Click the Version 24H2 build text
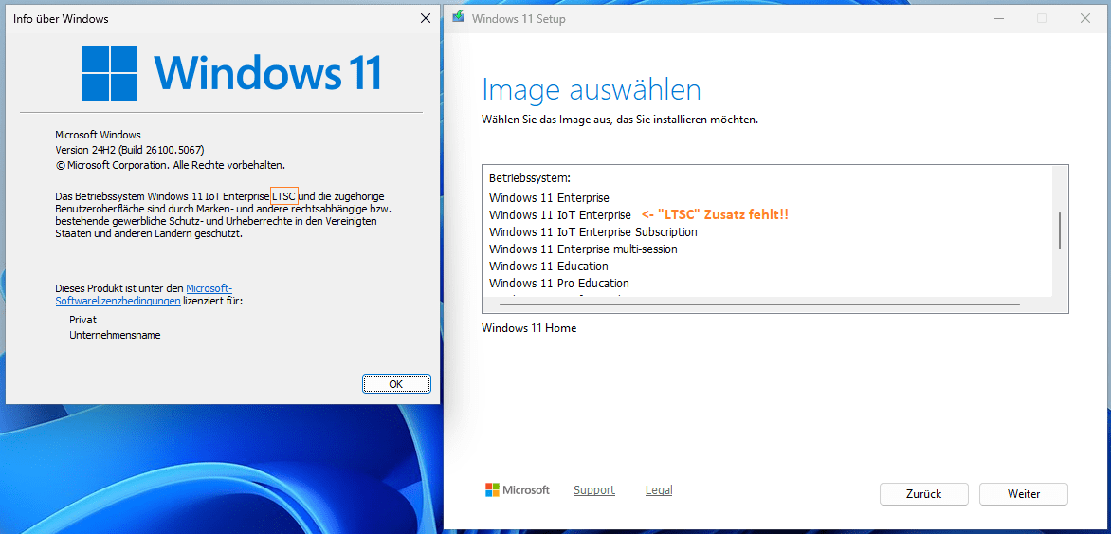Image resolution: width=1111 pixels, height=534 pixels. [130, 150]
